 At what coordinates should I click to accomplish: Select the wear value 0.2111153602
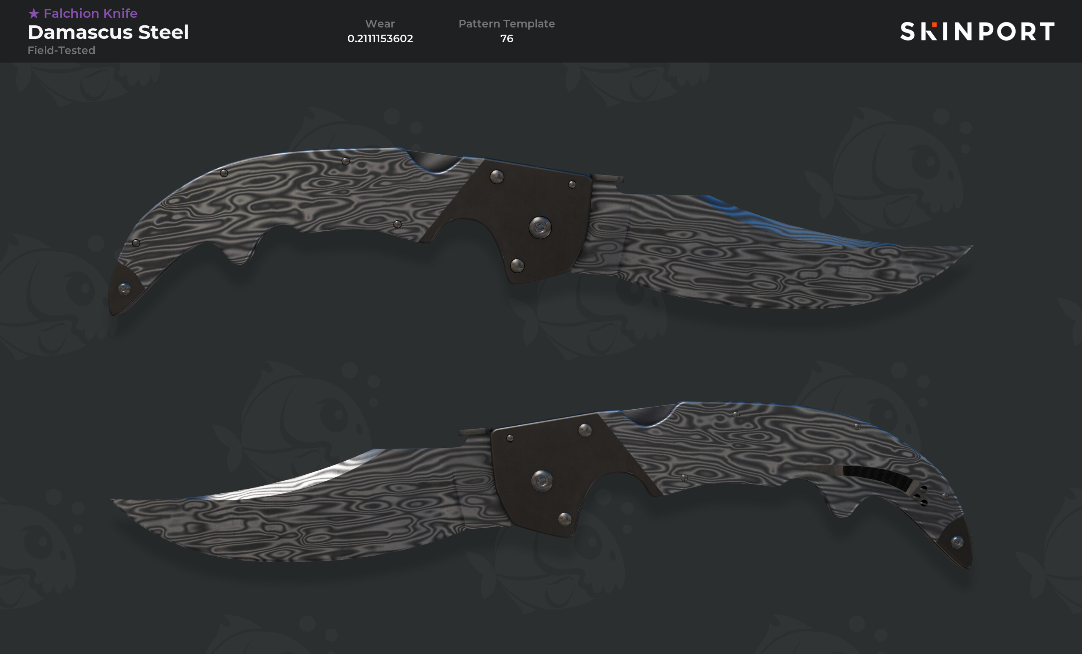[380, 38]
